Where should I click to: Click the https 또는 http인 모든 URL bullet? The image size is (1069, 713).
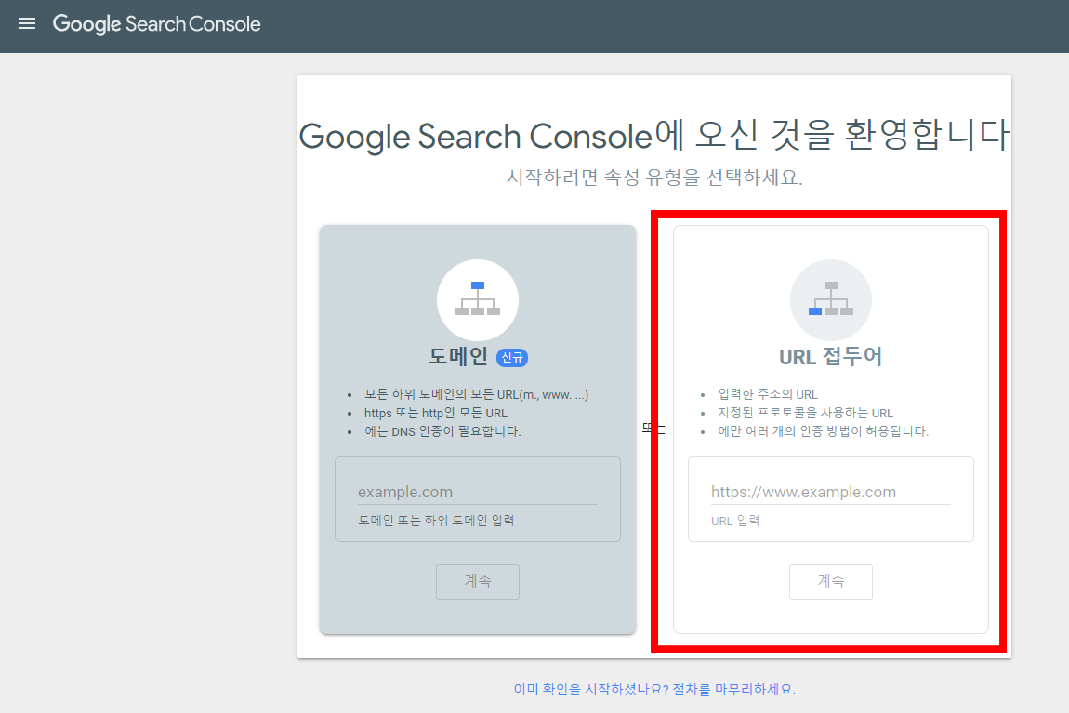click(x=436, y=413)
